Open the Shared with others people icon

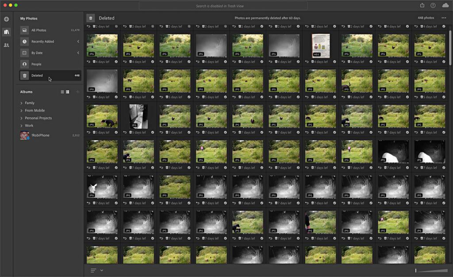6,45
